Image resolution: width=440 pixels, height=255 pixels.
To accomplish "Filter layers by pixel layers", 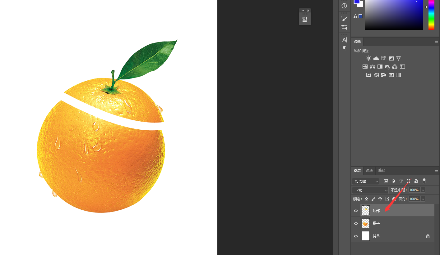I will [x=386, y=181].
